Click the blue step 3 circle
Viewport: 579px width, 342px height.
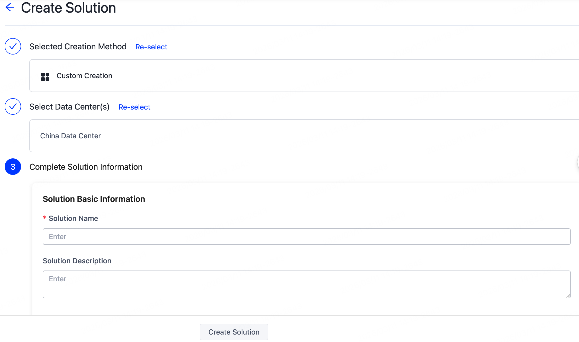click(x=13, y=167)
